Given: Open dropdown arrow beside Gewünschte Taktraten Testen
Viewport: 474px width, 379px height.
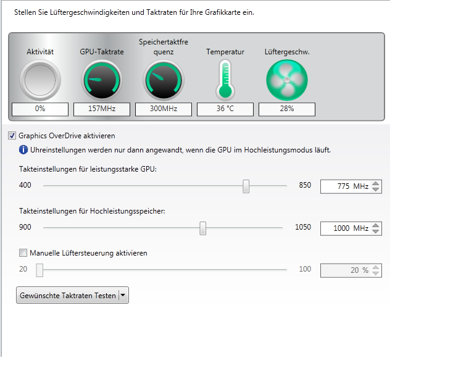Looking at the screenshot, I should 123,296.
